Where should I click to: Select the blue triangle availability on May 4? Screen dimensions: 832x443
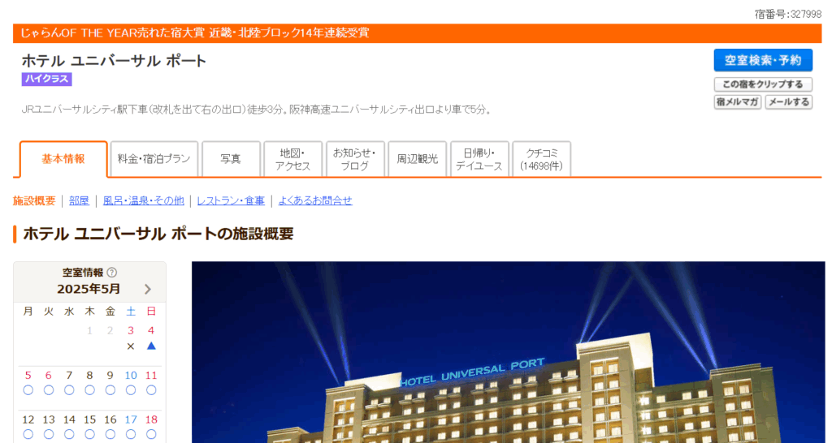pyautogui.click(x=151, y=346)
